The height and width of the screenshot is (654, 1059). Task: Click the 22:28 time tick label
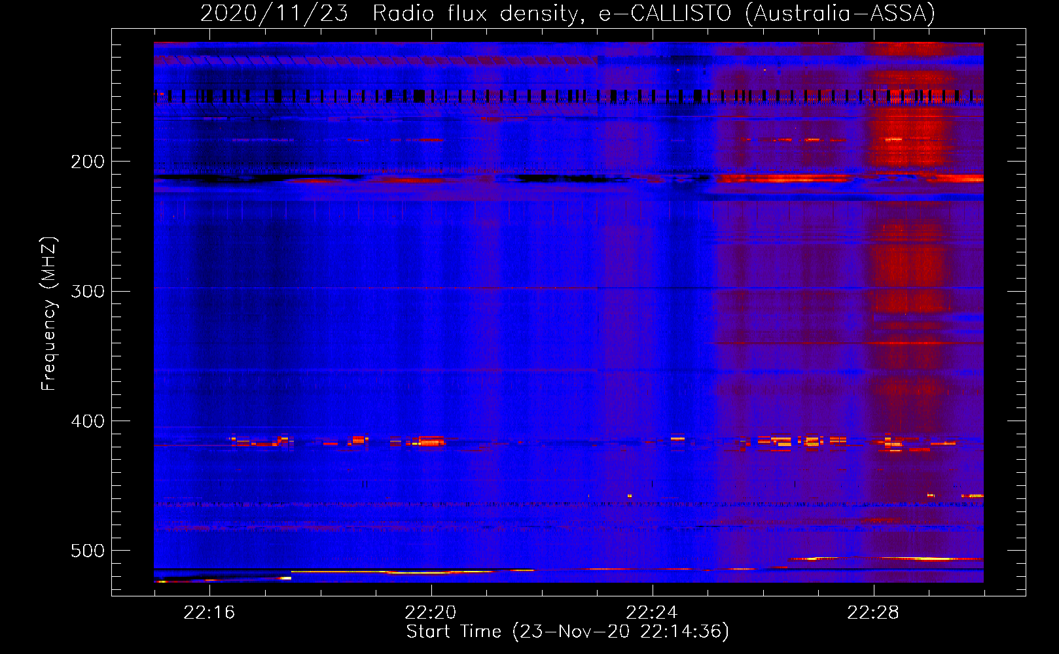(x=873, y=612)
